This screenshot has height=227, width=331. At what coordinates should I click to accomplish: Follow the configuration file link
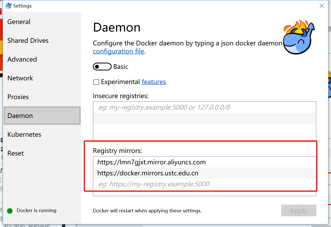(x=118, y=51)
